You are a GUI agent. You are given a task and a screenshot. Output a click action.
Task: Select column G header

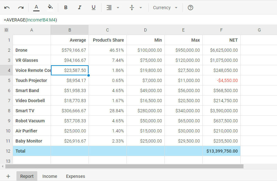click(x=259, y=30)
